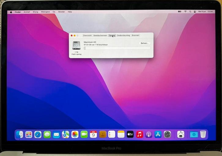Click the battery status icon

180,12
